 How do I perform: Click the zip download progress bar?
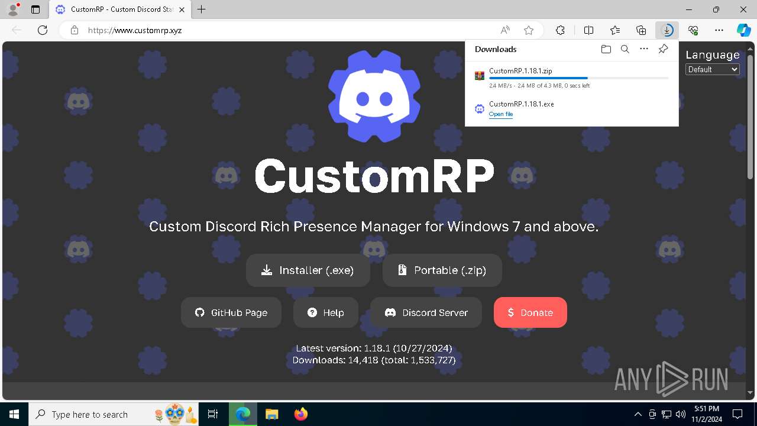[579, 78]
